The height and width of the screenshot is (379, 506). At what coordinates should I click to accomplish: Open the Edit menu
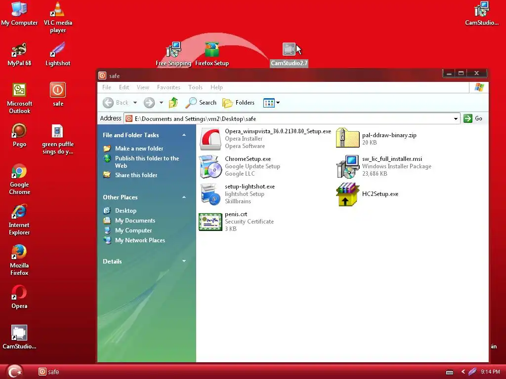click(124, 87)
